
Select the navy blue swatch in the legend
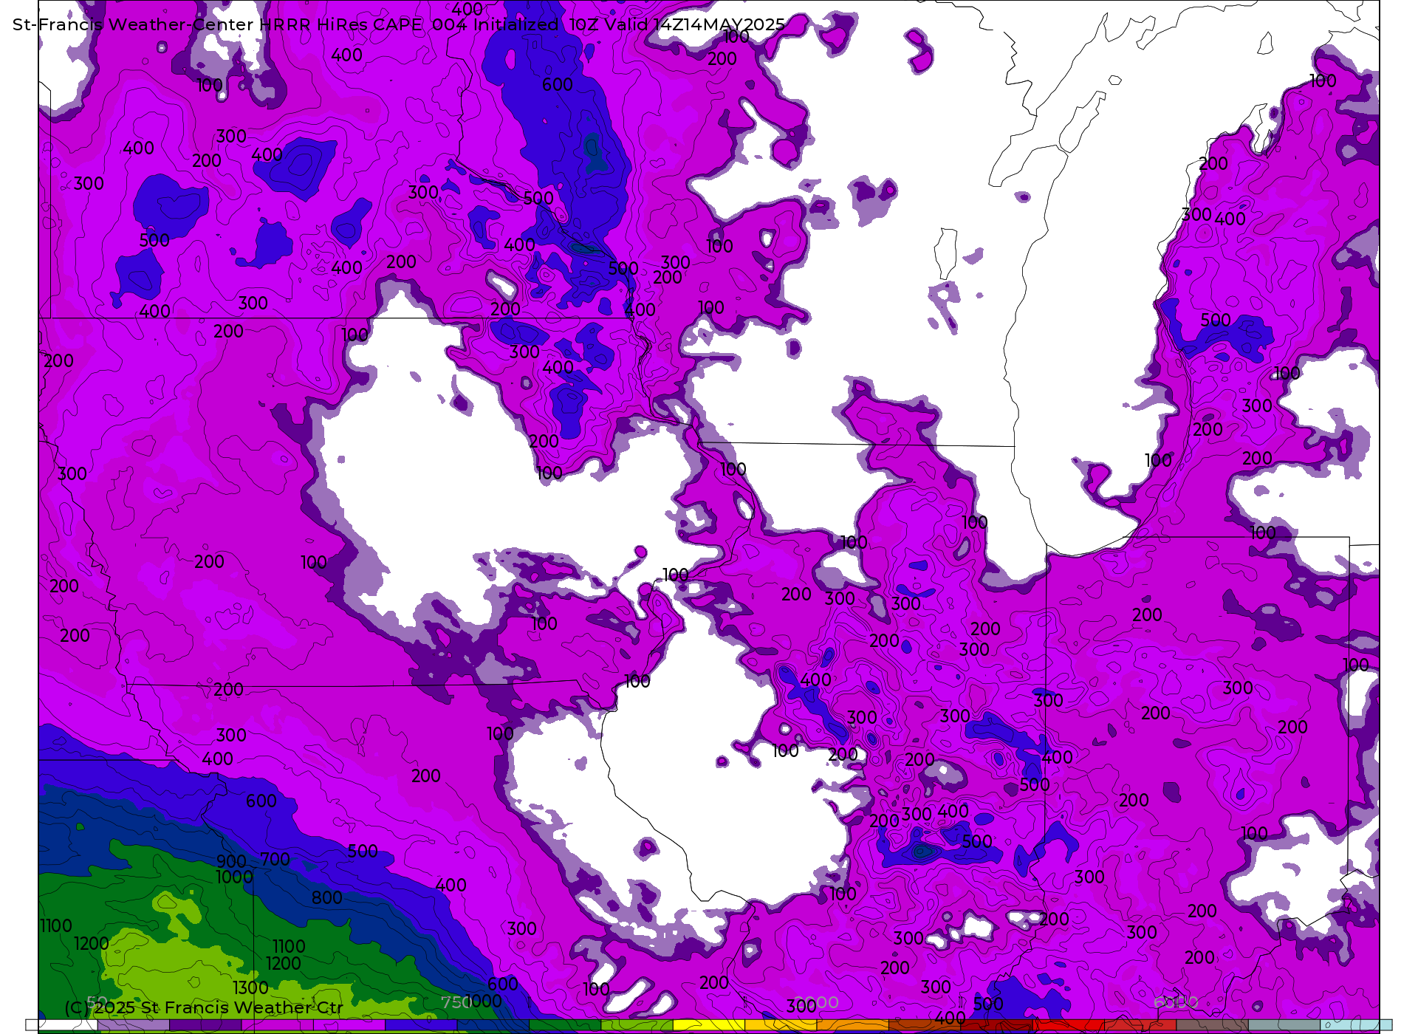pos(493,1025)
